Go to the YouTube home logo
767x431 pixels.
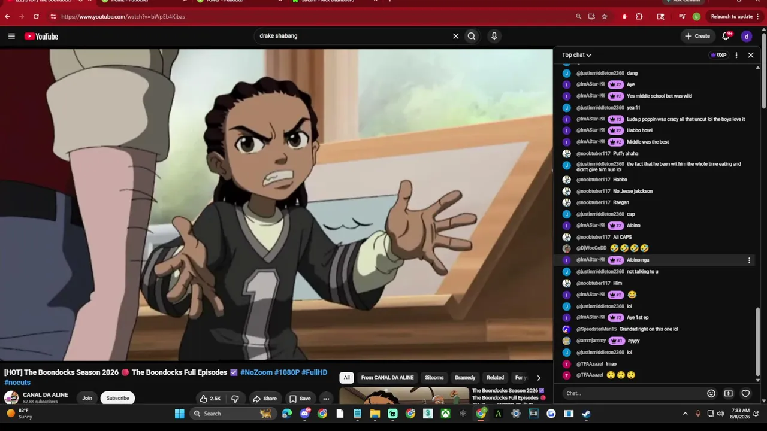click(x=41, y=36)
